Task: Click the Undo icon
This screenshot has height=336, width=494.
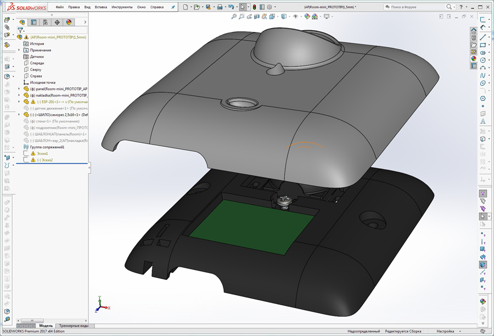Action: (232, 6)
